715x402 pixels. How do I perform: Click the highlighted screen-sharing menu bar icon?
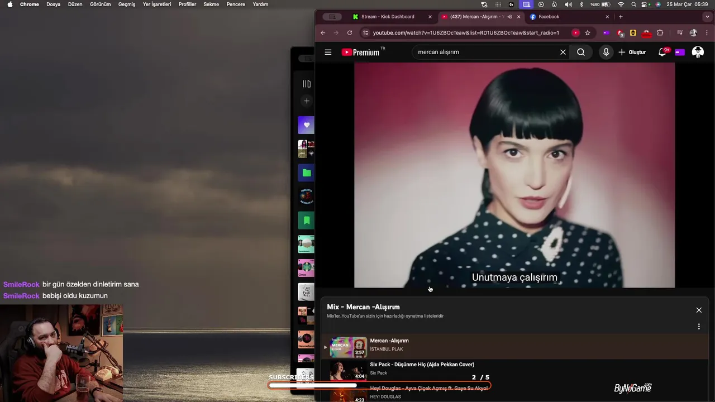pos(526,4)
